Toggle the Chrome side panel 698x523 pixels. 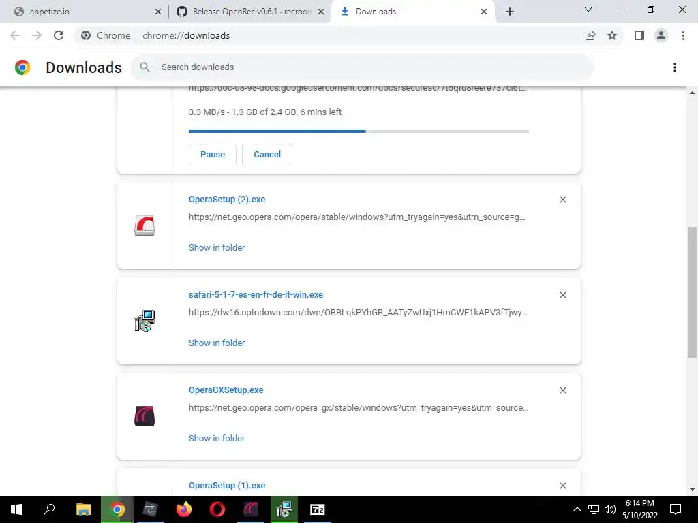639,35
